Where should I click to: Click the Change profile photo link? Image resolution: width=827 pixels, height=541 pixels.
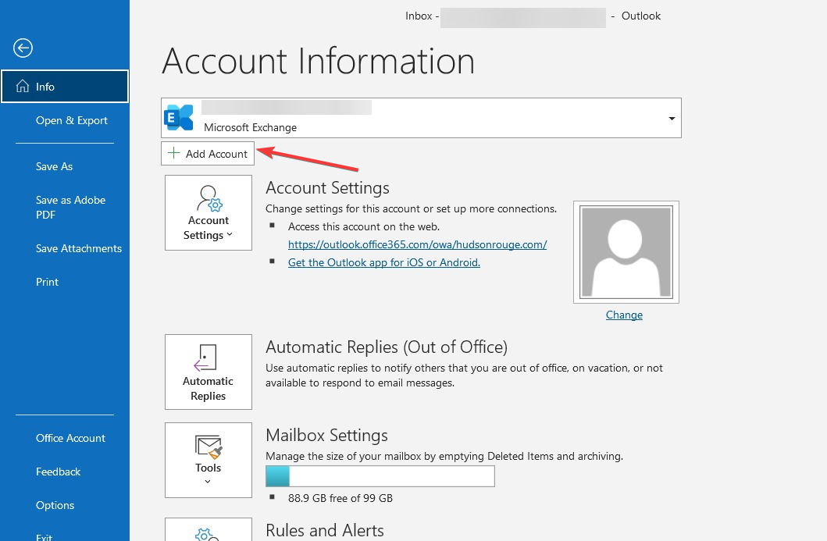click(x=624, y=315)
